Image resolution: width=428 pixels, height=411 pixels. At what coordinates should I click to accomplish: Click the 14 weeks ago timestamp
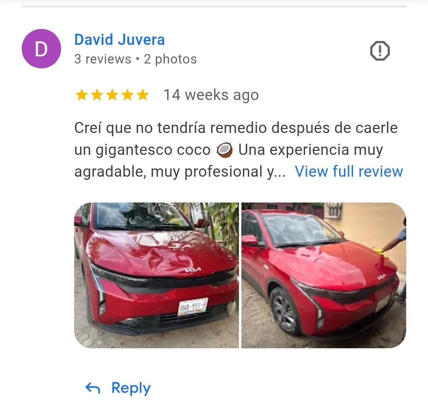211,95
